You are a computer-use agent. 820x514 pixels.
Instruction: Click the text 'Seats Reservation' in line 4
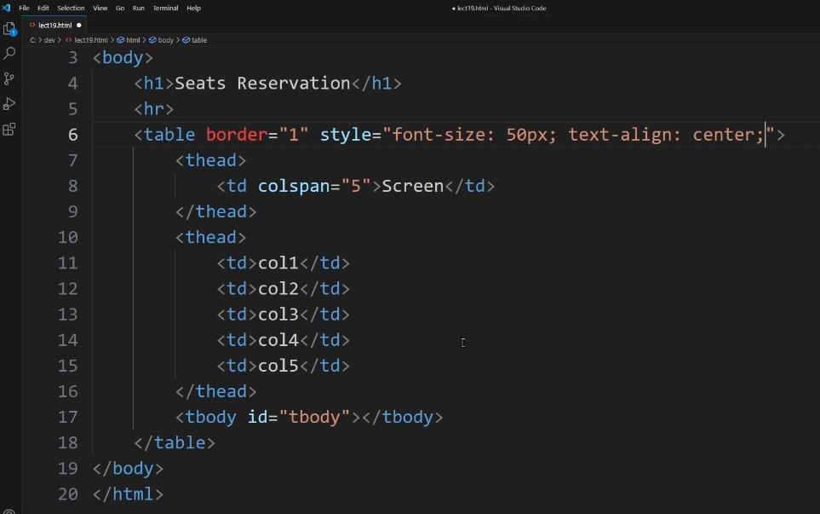click(262, 84)
